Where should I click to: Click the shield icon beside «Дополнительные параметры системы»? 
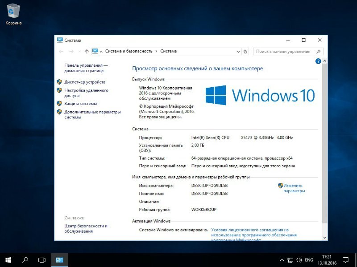pyautogui.click(x=59, y=112)
